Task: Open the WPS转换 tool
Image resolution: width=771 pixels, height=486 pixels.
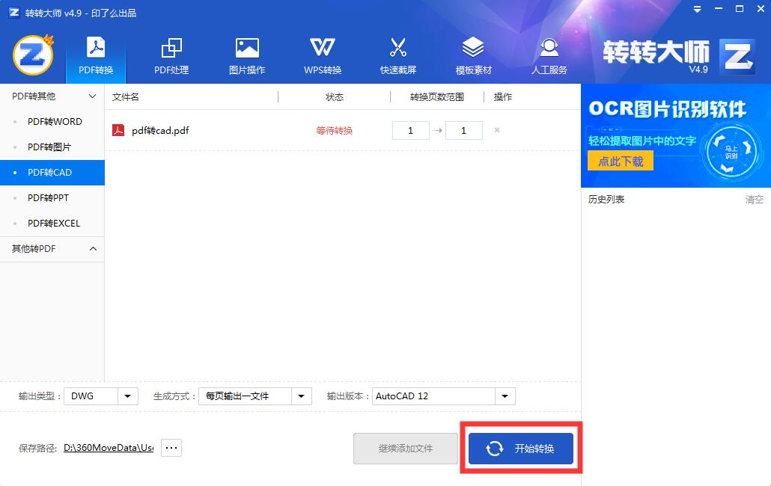Action: [x=323, y=56]
